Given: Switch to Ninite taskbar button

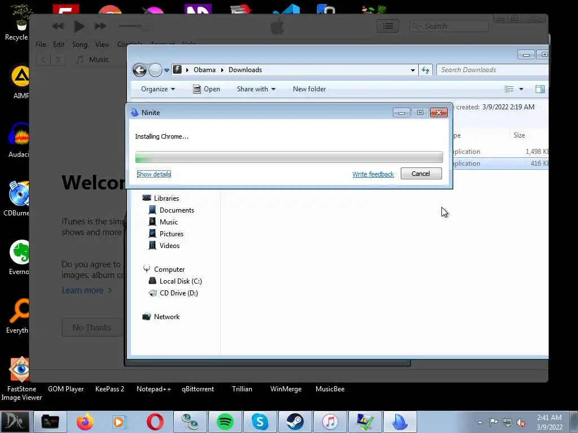Looking at the screenshot, I should click(x=400, y=422).
